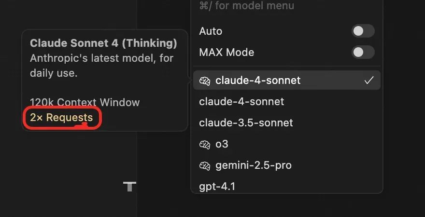
Task: Click the "120k Context Window" text
Action: tap(85, 102)
